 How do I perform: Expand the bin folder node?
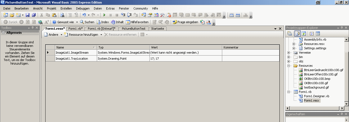[289, 57]
